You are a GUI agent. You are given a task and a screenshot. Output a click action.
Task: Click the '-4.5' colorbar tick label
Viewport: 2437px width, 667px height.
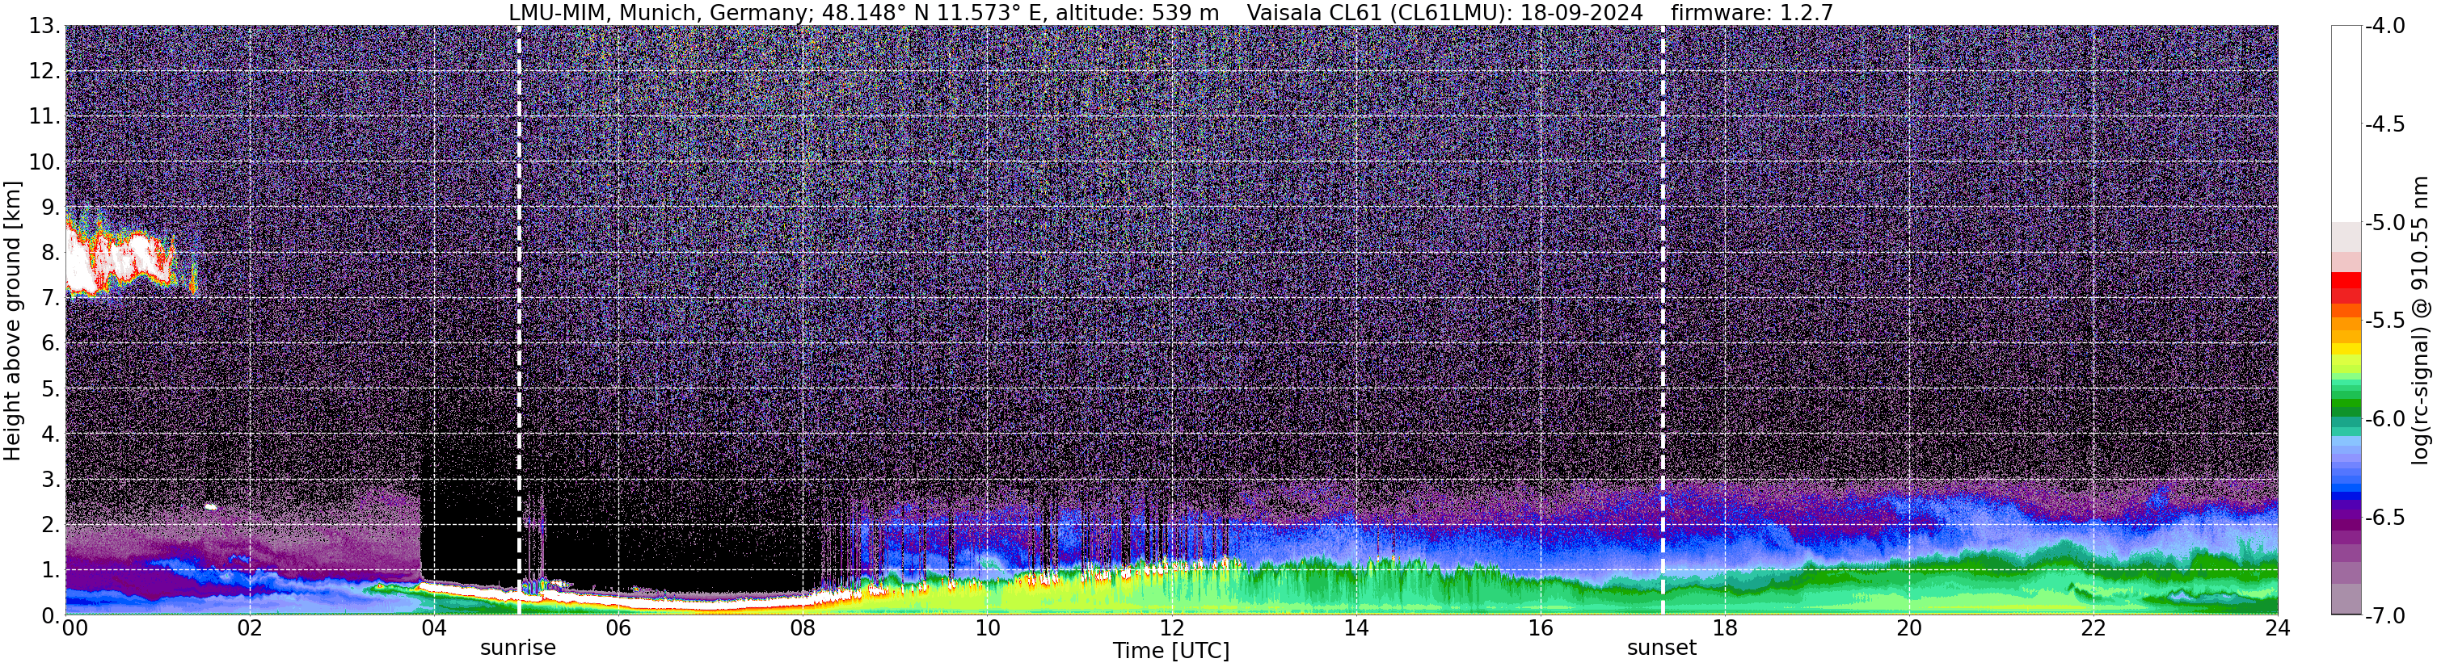click(x=2385, y=124)
